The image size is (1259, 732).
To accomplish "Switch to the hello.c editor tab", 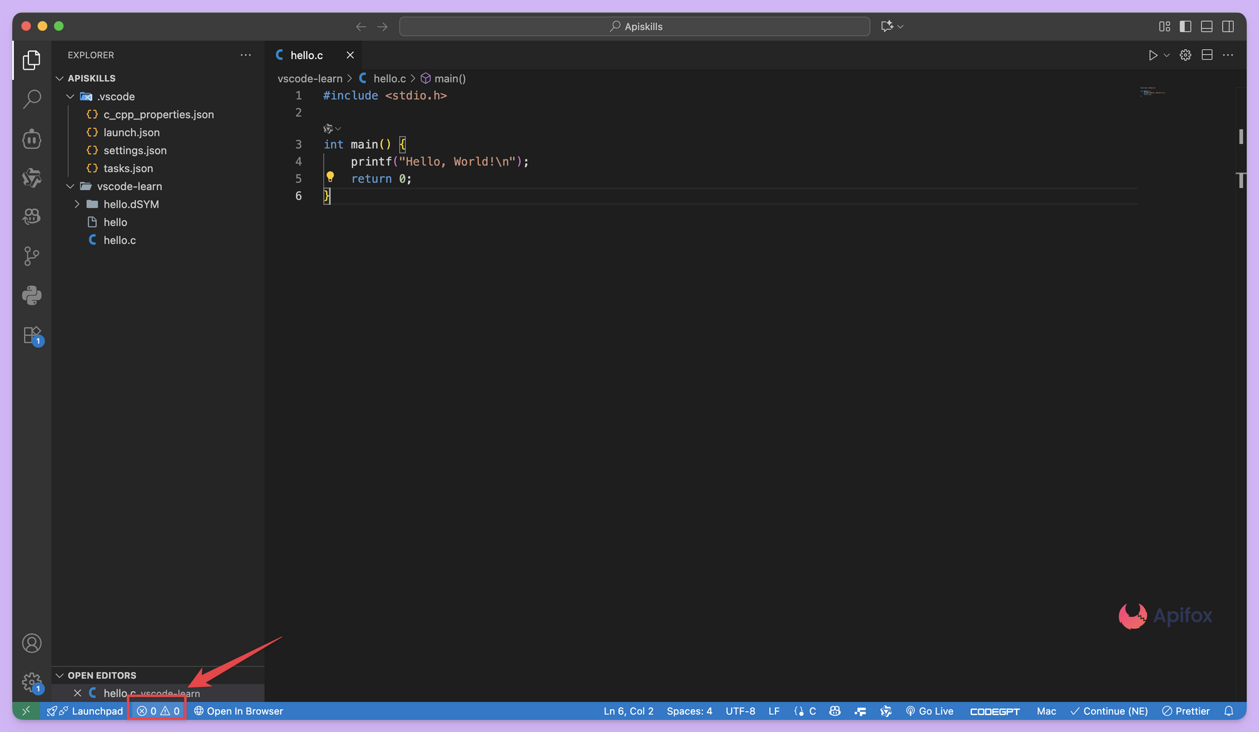I will [x=307, y=55].
